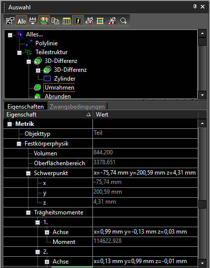Click the magnifier zoom-to-selection icon
The width and height of the screenshot is (210, 268).
123,21
